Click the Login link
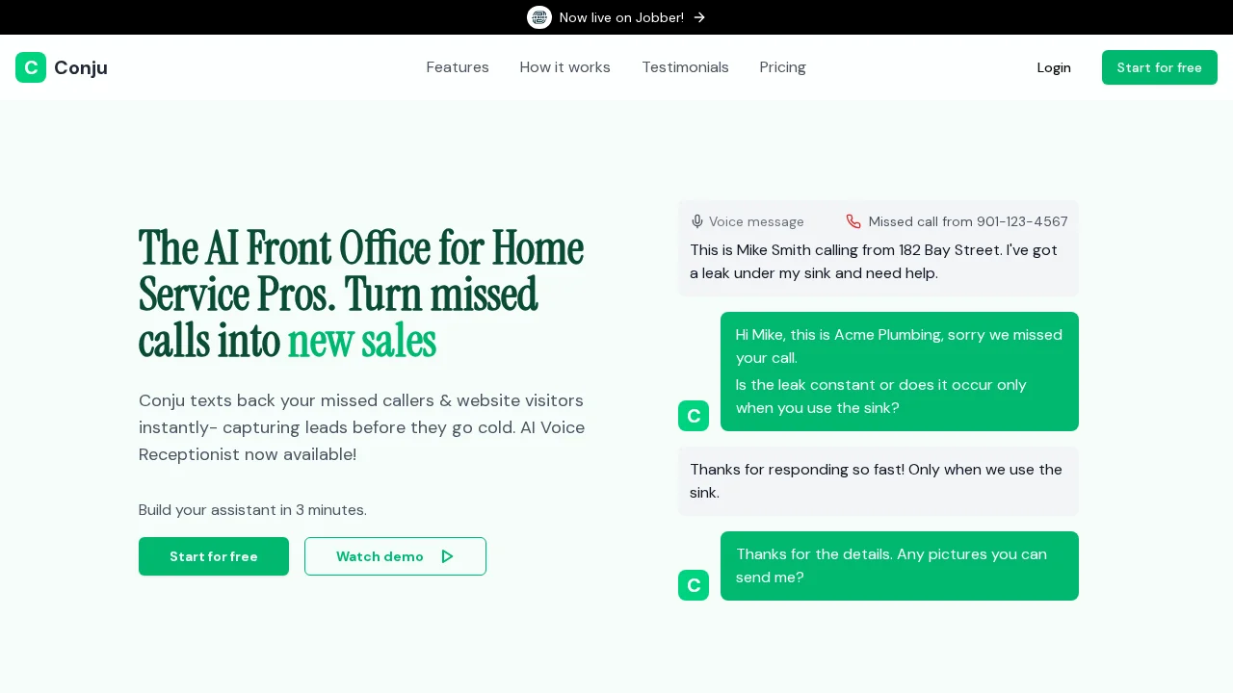 pyautogui.click(x=1054, y=67)
